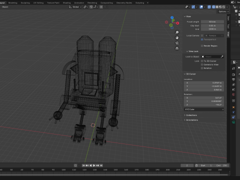Select wireframe viewport shading mode

[213, 7]
